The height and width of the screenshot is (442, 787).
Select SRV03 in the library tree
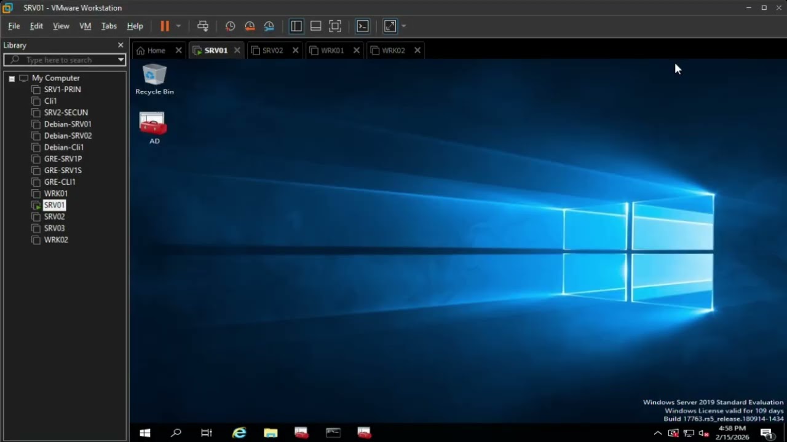(x=54, y=228)
